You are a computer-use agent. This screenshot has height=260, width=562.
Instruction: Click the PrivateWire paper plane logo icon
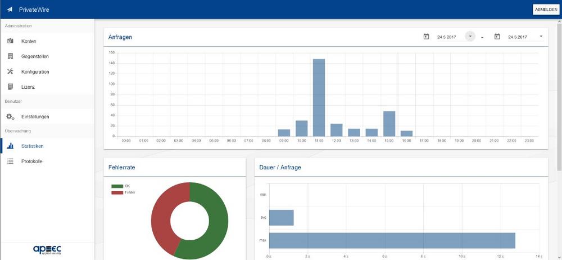point(10,10)
